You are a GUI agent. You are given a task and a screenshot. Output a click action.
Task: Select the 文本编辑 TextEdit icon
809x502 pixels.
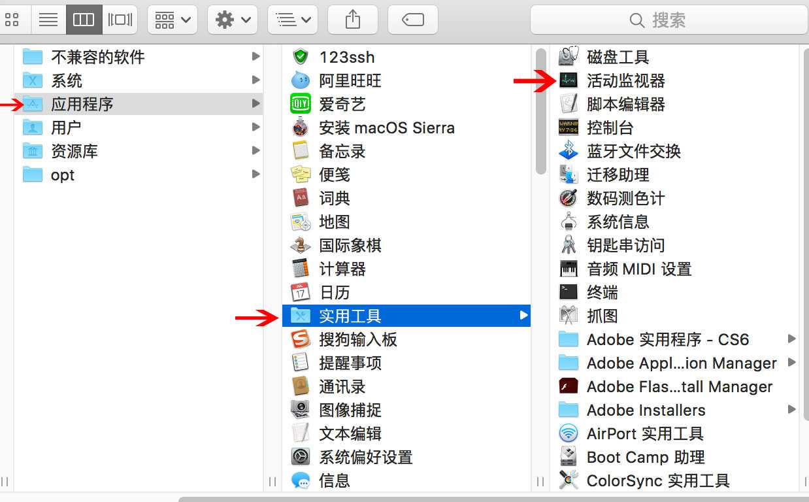point(301,433)
